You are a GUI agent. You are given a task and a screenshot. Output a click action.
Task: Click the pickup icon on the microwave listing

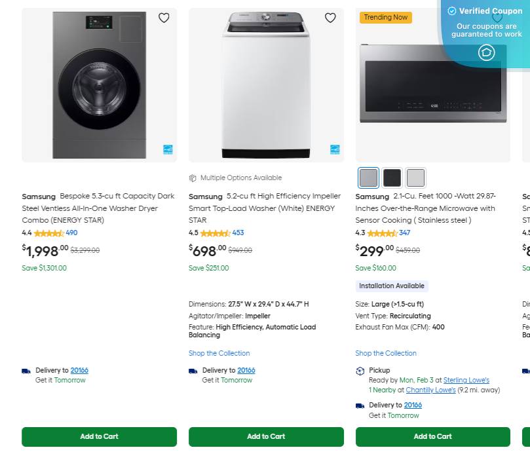click(x=360, y=370)
